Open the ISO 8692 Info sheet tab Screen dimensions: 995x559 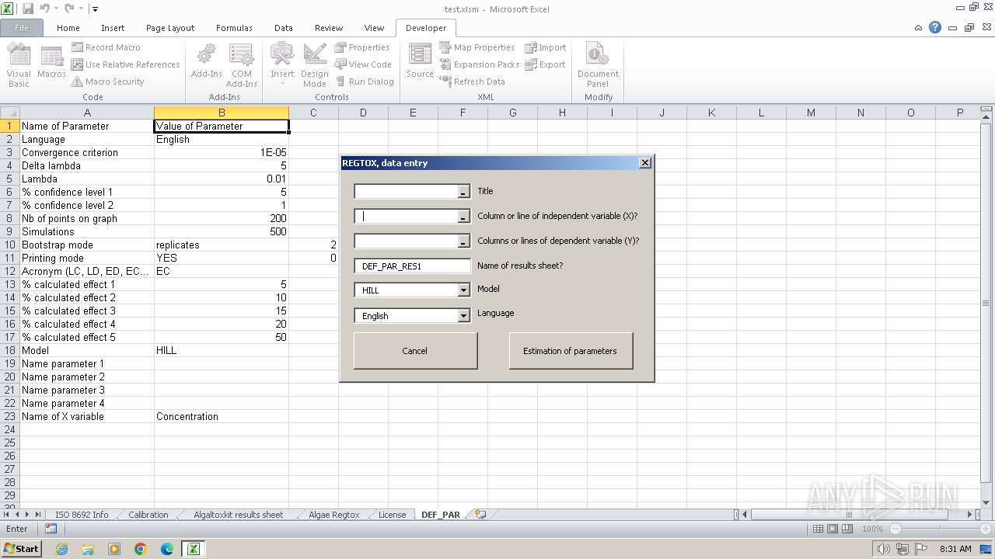tap(82, 515)
